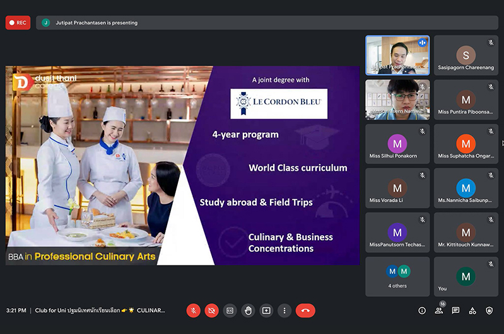Open Miss Silhui Ponakorn tile
The width and height of the screenshot is (504, 334).
click(x=397, y=144)
